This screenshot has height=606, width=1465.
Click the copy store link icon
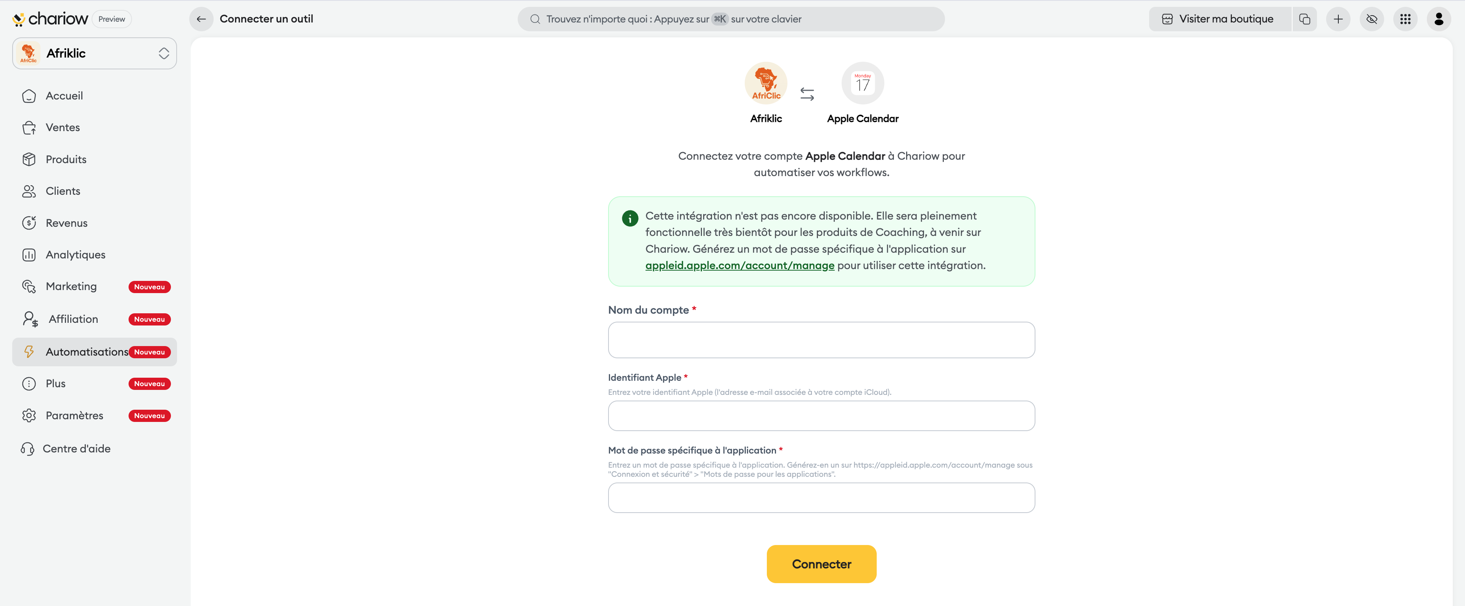1305,19
